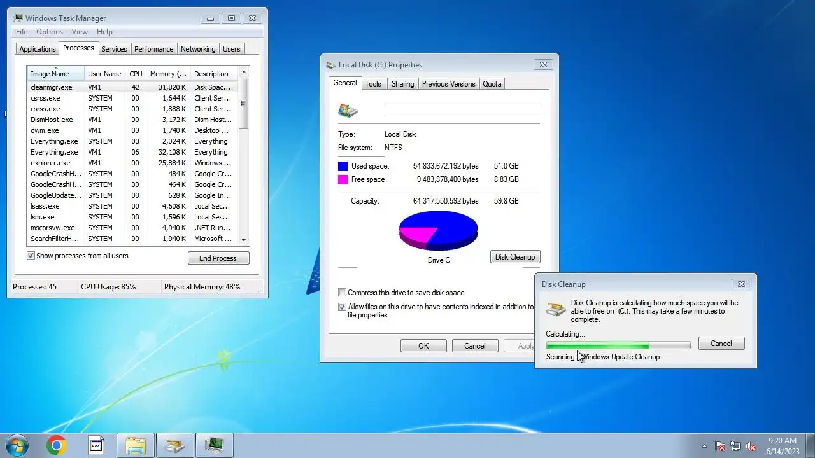The width and height of the screenshot is (815, 458).
Task: Click the network tray icon
Action: [735, 446]
